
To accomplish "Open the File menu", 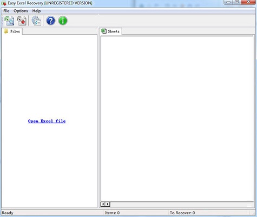I will 6,11.
